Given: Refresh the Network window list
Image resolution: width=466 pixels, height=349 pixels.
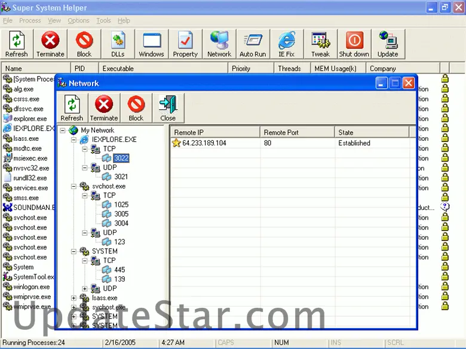Looking at the screenshot, I should (x=72, y=109).
